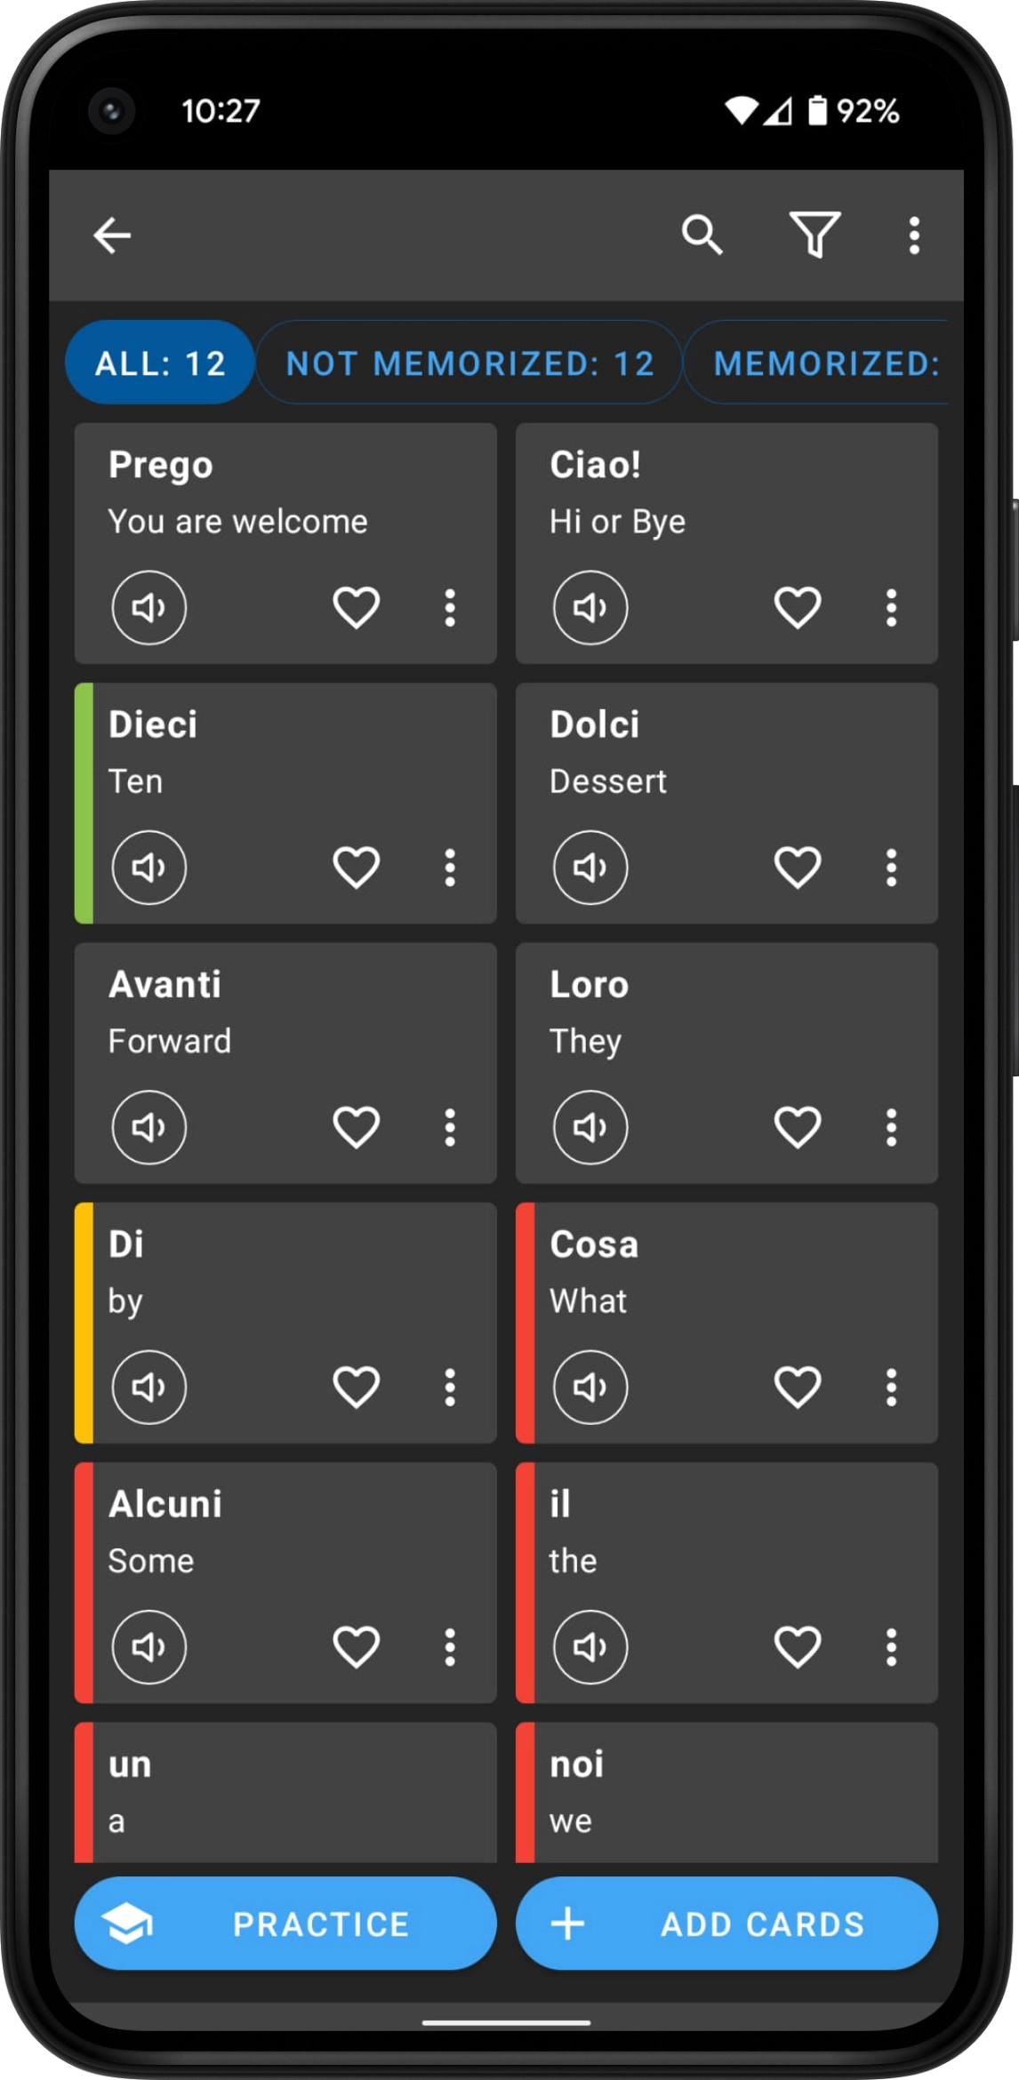Favorite the Prego card
This screenshot has width=1019, height=2080.
pyautogui.click(x=356, y=608)
